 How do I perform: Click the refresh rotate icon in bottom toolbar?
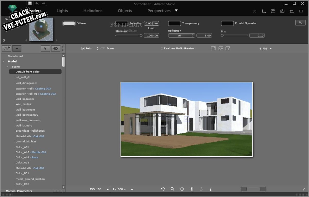[201, 189]
